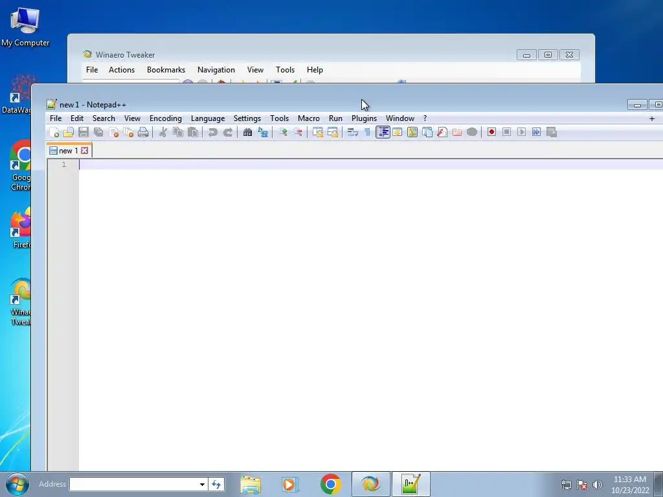Click the Save All toolbar icon
Image resolution: width=663 pixels, height=497 pixels.
98,132
